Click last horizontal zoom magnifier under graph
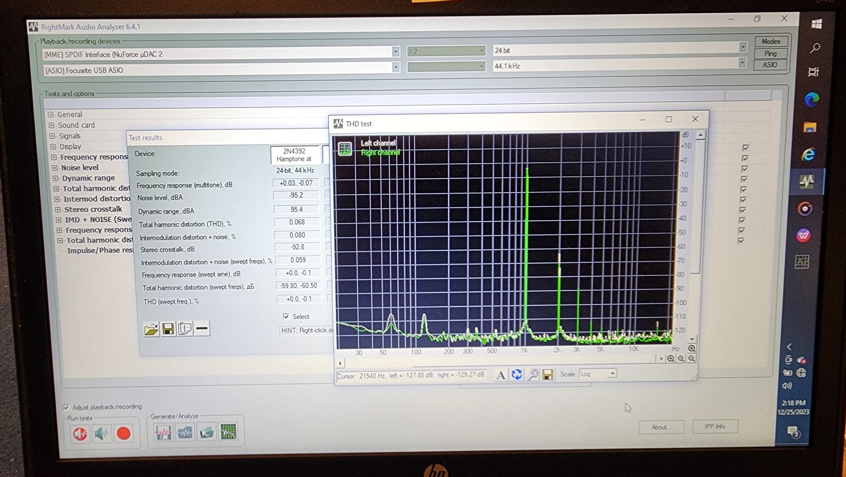 pos(692,359)
